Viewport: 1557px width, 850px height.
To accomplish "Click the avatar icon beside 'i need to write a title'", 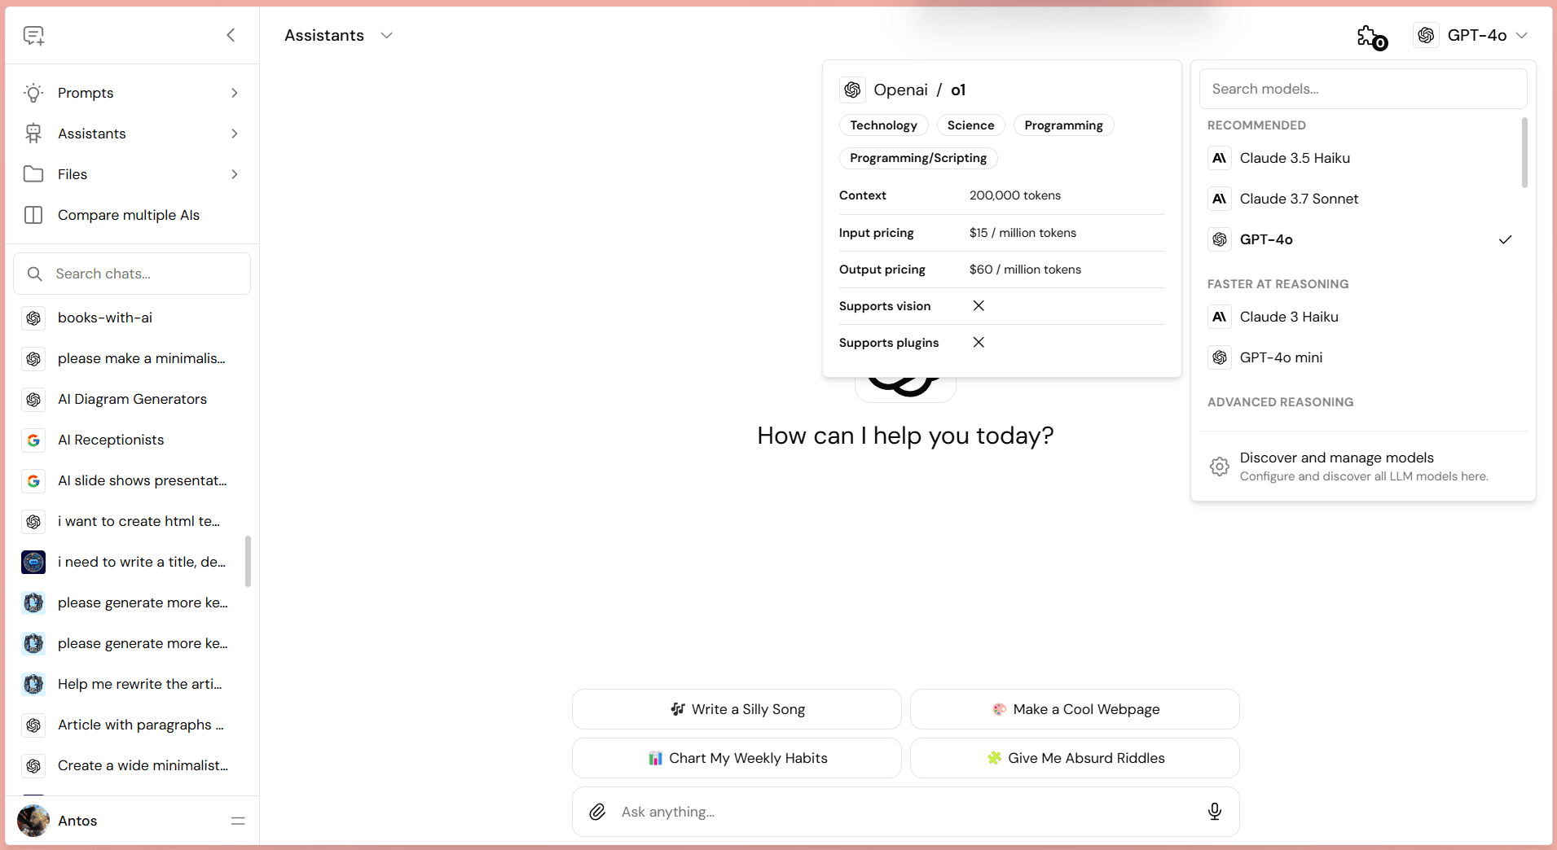I will (33, 562).
